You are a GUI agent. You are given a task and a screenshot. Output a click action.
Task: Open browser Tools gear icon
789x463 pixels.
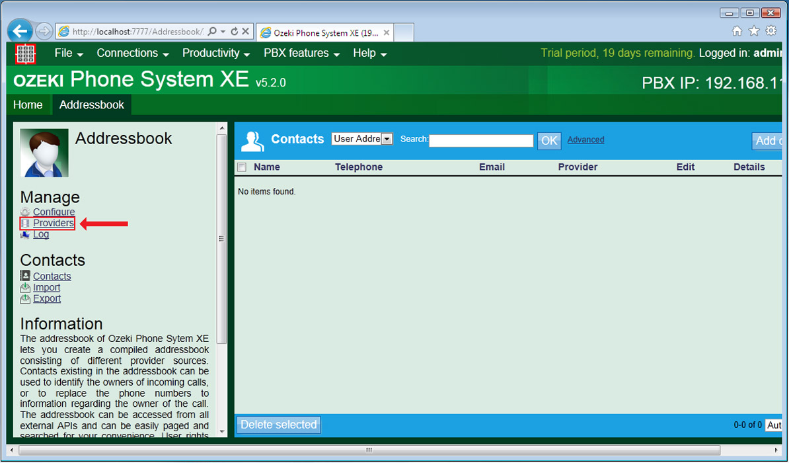(x=771, y=31)
